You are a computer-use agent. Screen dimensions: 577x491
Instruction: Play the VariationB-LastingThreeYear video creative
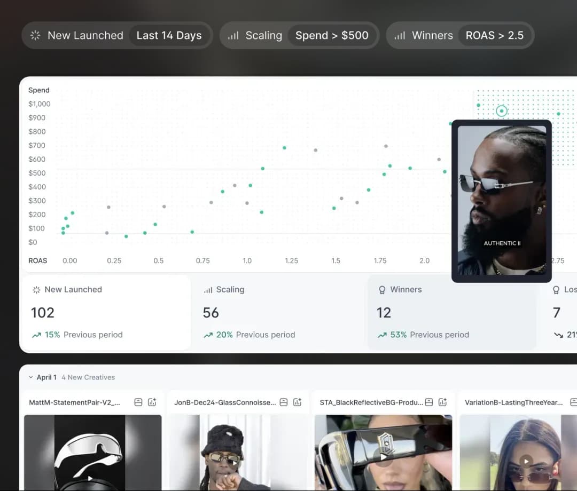(526, 461)
